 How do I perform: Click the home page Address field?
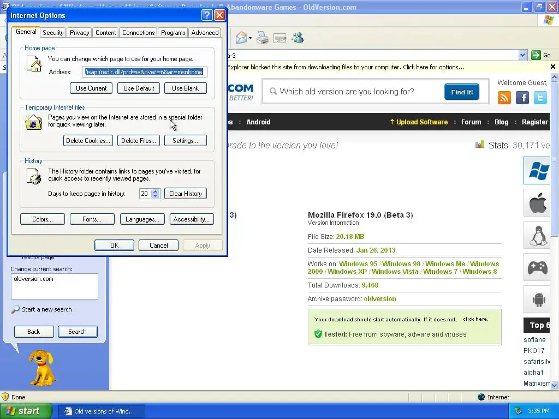[144, 72]
